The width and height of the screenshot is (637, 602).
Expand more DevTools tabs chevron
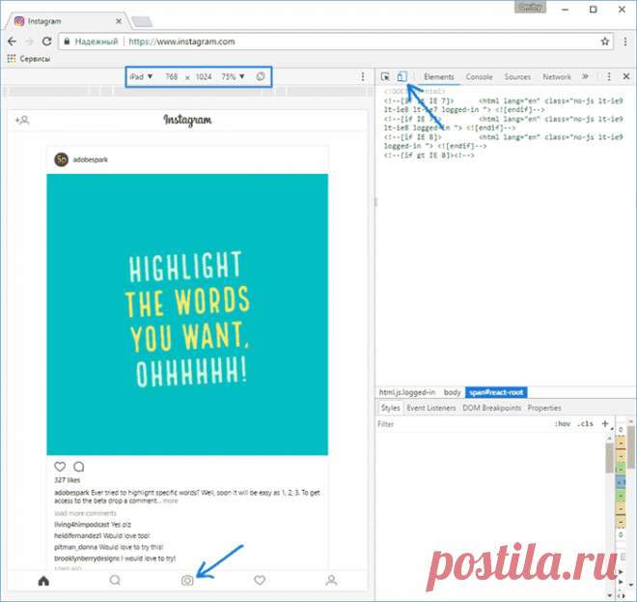coord(585,76)
